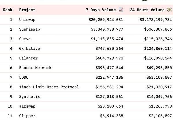
Task: Click the chart icon beside 7 Days Volume
Action: [121, 10]
